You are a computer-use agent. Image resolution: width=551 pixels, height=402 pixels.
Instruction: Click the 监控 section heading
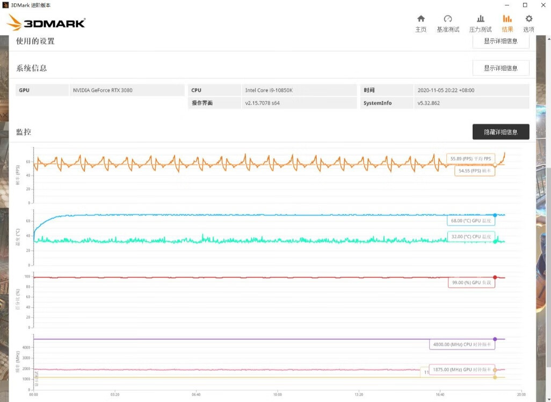coord(24,132)
